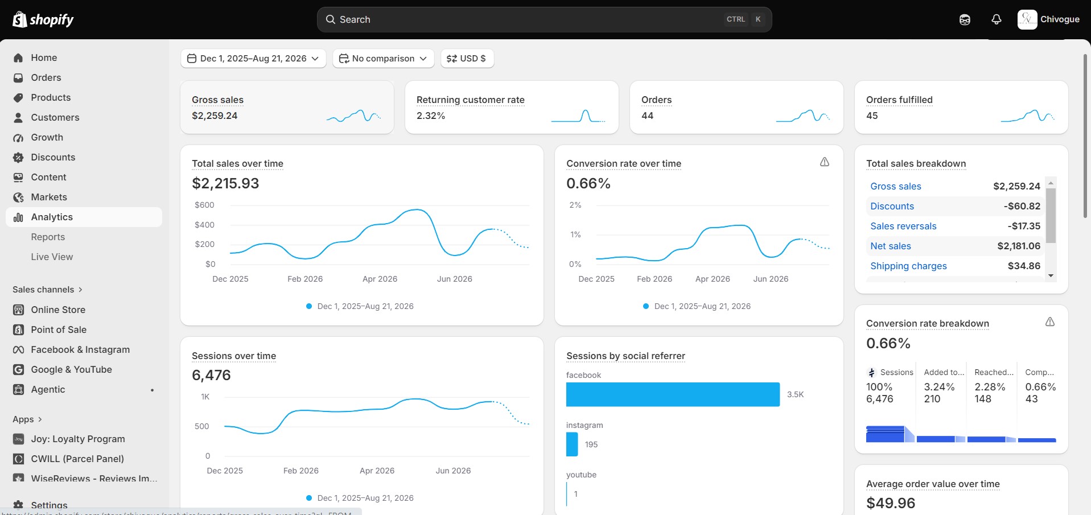Click the Shopify logo
Screen dimensions: 1091x515
(43, 20)
